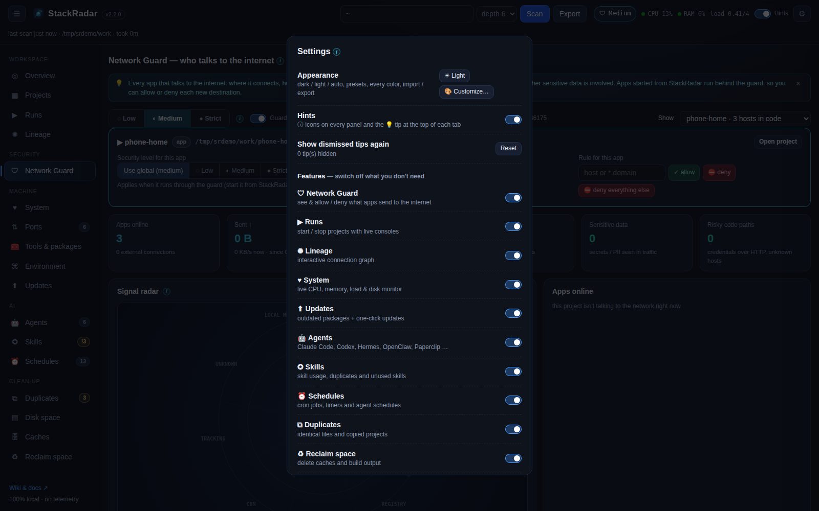The height and width of the screenshot is (511, 819).
Task: Click the Agents robot icon in sidebar
Action: coord(15,322)
